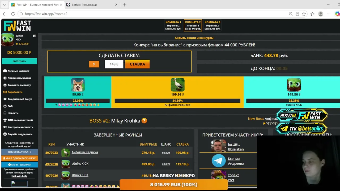Open the reader view icon in address bar

[297, 14]
